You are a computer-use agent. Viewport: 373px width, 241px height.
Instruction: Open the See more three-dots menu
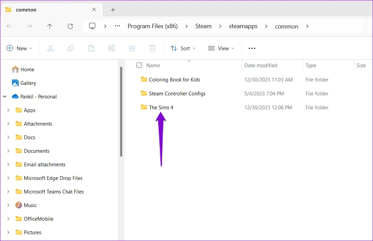[252, 48]
